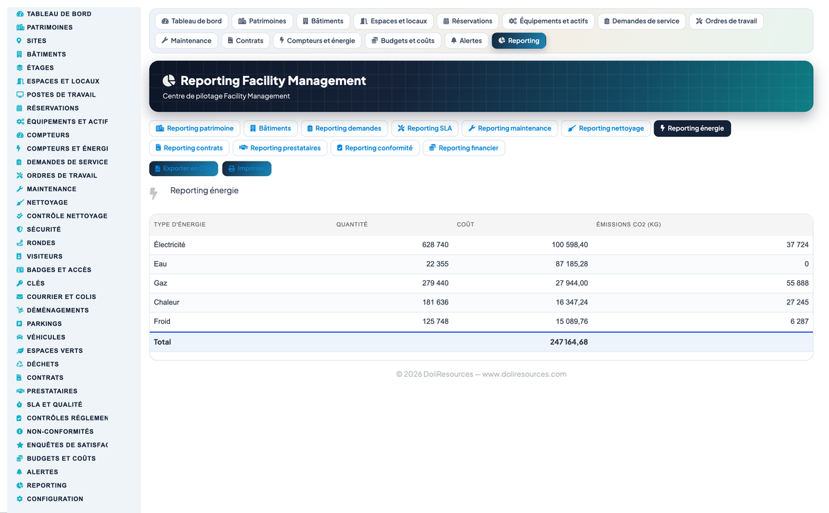Open the Compteurs et énergie top tab
The image size is (829, 513).
point(317,41)
